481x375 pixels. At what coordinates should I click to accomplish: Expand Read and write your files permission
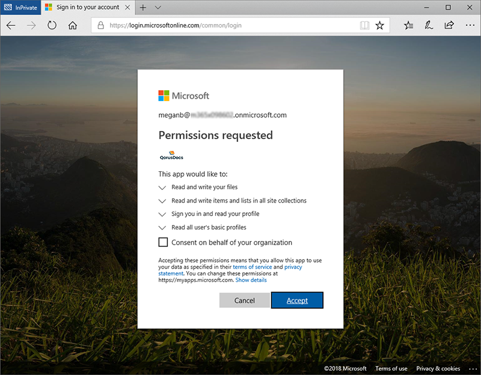(162, 187)
